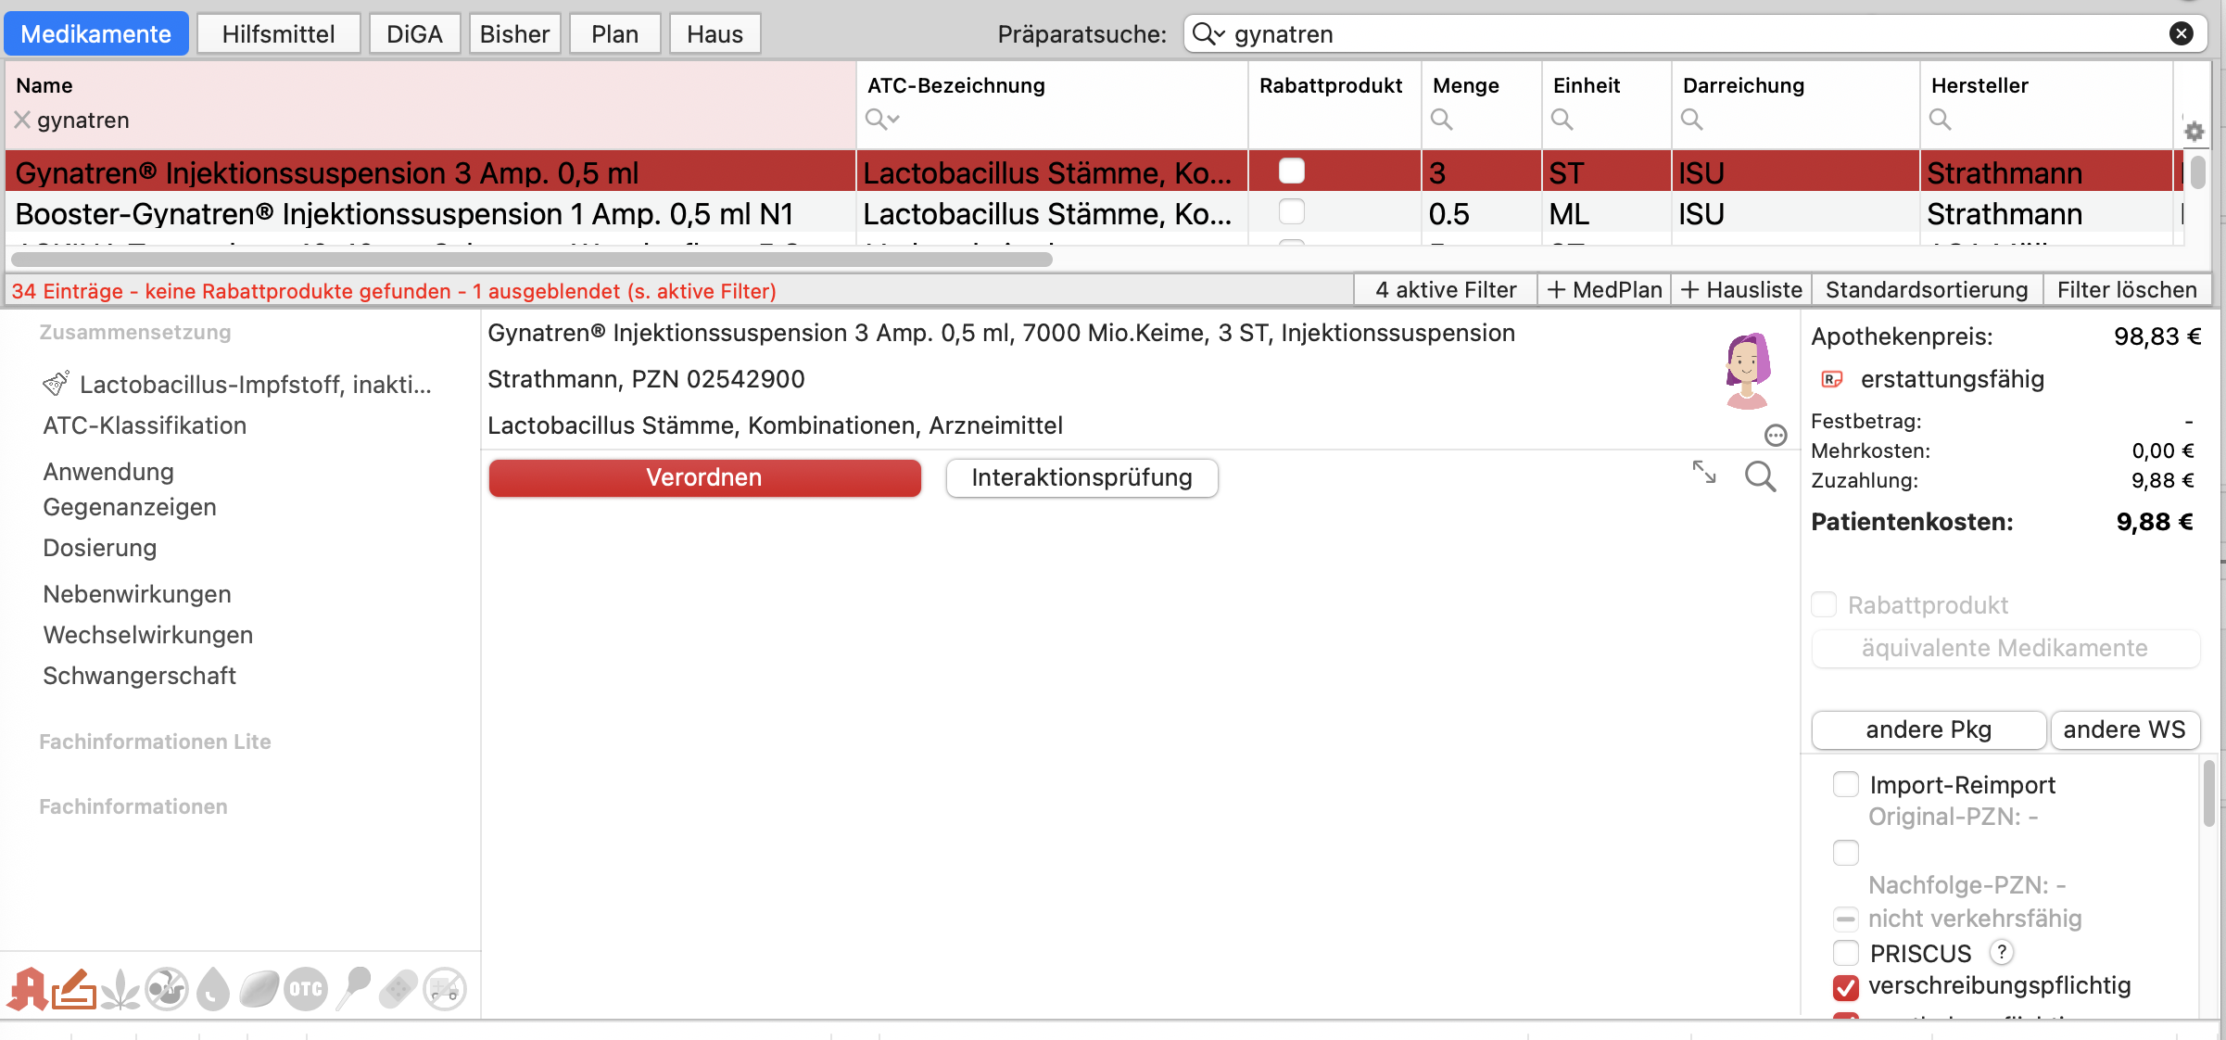Click the red pharmacy 'A' icon

28,989
